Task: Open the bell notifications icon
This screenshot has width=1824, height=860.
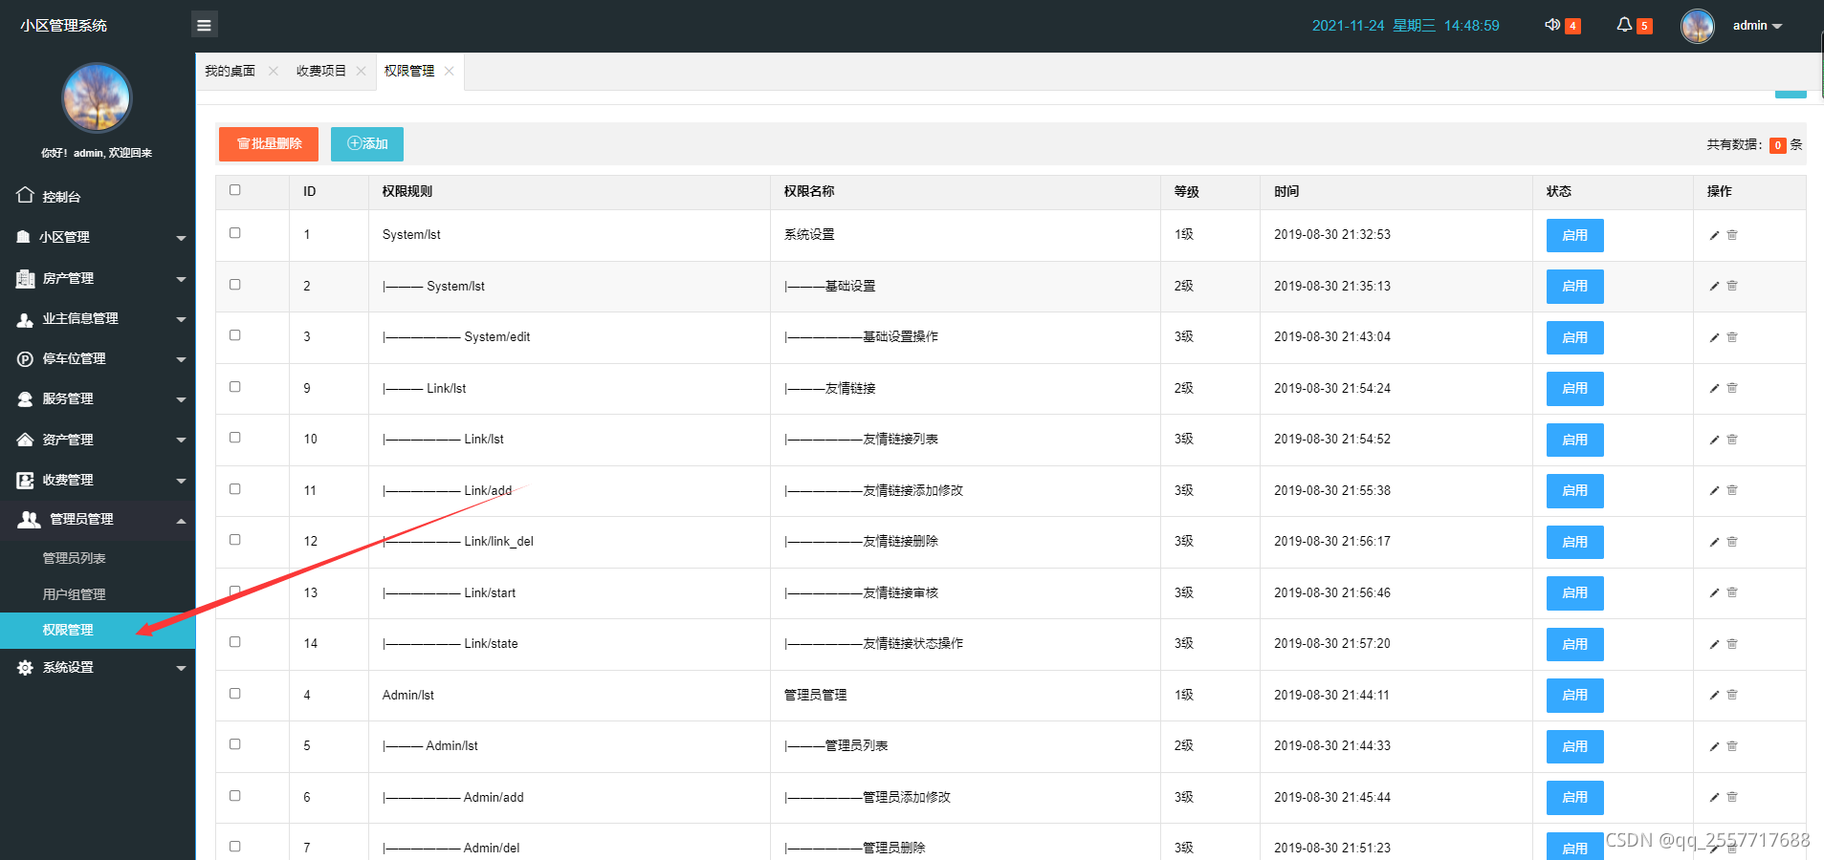Action: coord(1624,25)
